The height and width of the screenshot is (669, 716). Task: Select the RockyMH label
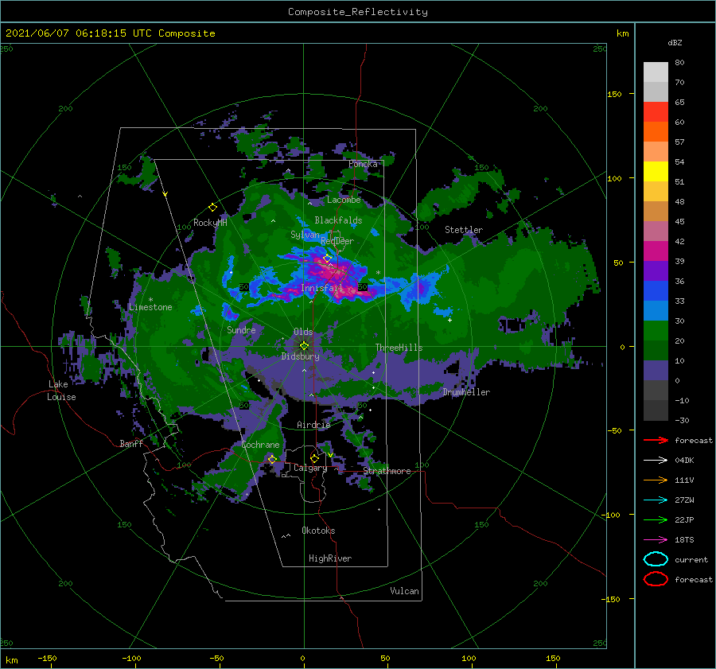(210, 223)
